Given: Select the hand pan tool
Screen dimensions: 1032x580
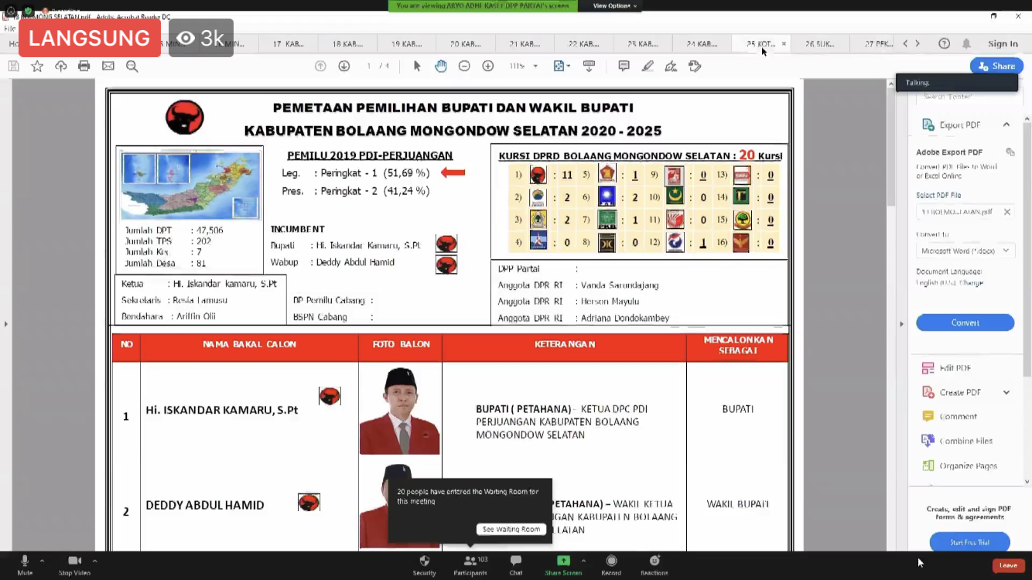Looking at the screenshot, I should pyautogui.click(x=440, y=67).
